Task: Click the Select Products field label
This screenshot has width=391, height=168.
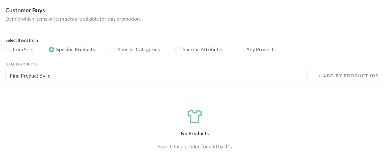Action: (x=21, y=64)
